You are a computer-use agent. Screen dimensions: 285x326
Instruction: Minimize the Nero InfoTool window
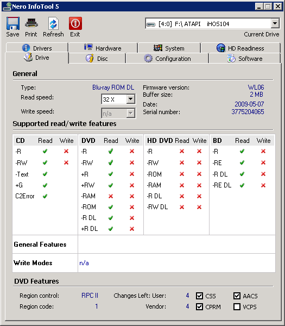click(259, 7)
